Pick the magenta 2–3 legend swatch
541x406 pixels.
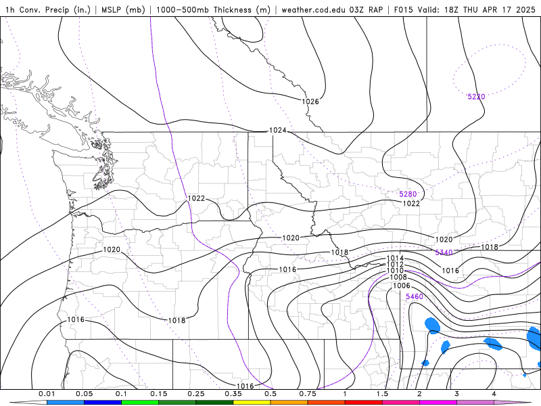[x=438, y=403]
